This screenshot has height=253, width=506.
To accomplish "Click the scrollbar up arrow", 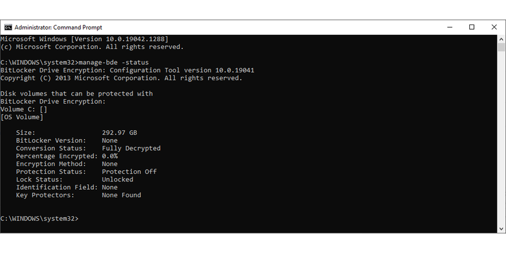I will click(501, 39).
